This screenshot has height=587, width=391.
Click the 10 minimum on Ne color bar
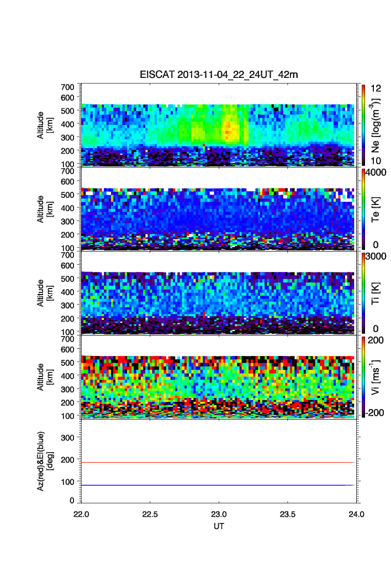click(x=376, y=161)
